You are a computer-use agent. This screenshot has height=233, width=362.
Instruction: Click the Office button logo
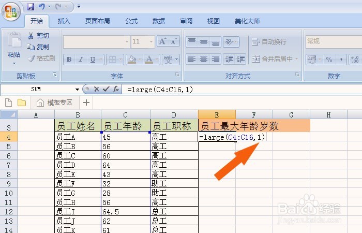(11, 11)
